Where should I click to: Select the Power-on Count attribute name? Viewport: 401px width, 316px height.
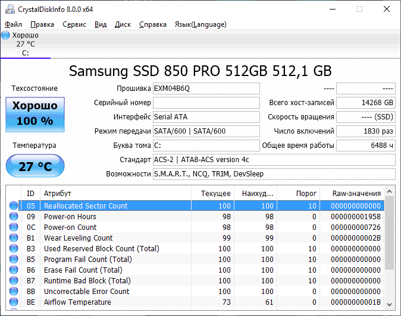[70, 227]
